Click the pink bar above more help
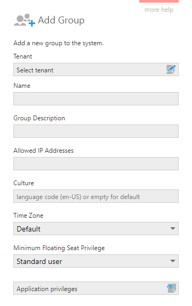This screenshot has height=306, width=192. click(x=159, y=1)
